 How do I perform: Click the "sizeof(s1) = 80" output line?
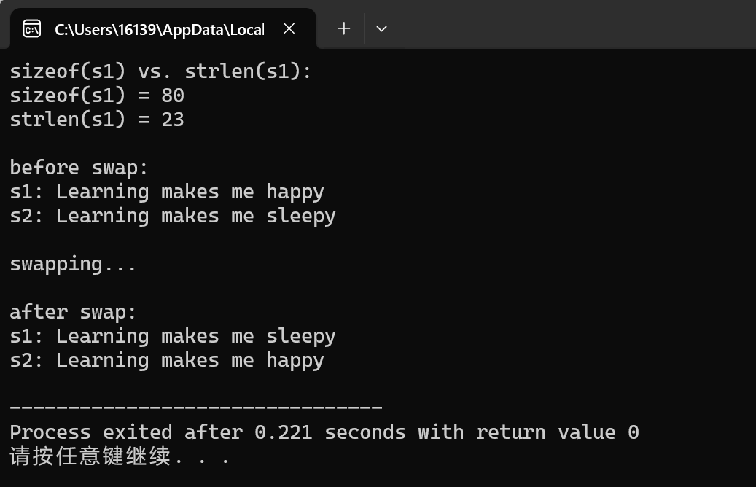point(96,96)
